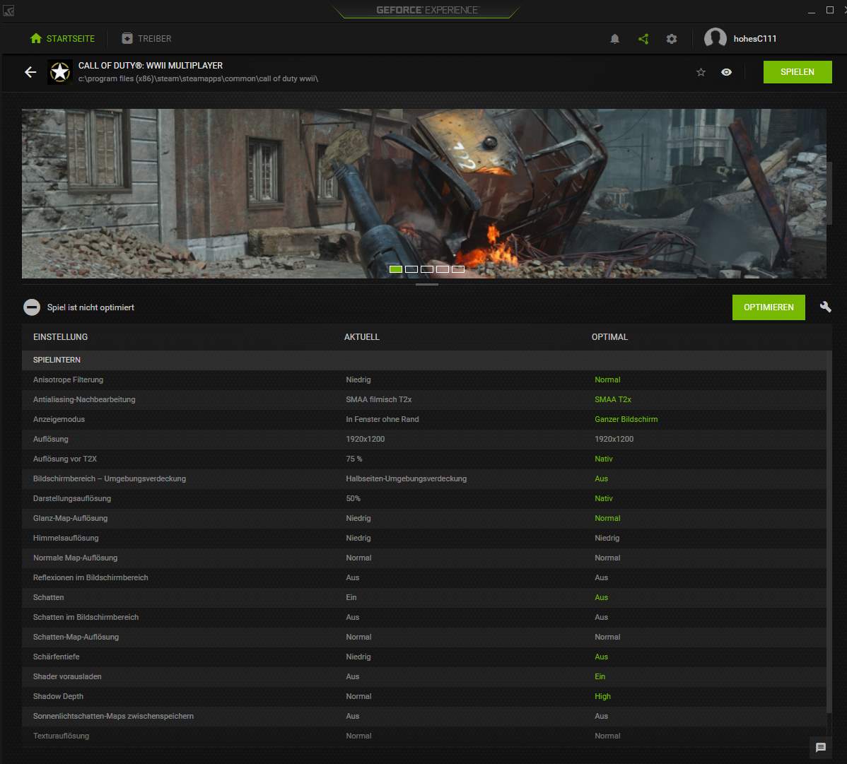The width and height of the screenshot is (847, 764).
Task: Select the Anisotrope Filterung row
Action: click(424, 380)
